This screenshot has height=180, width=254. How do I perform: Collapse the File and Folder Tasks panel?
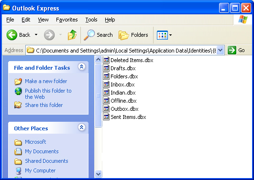[81, 66]
